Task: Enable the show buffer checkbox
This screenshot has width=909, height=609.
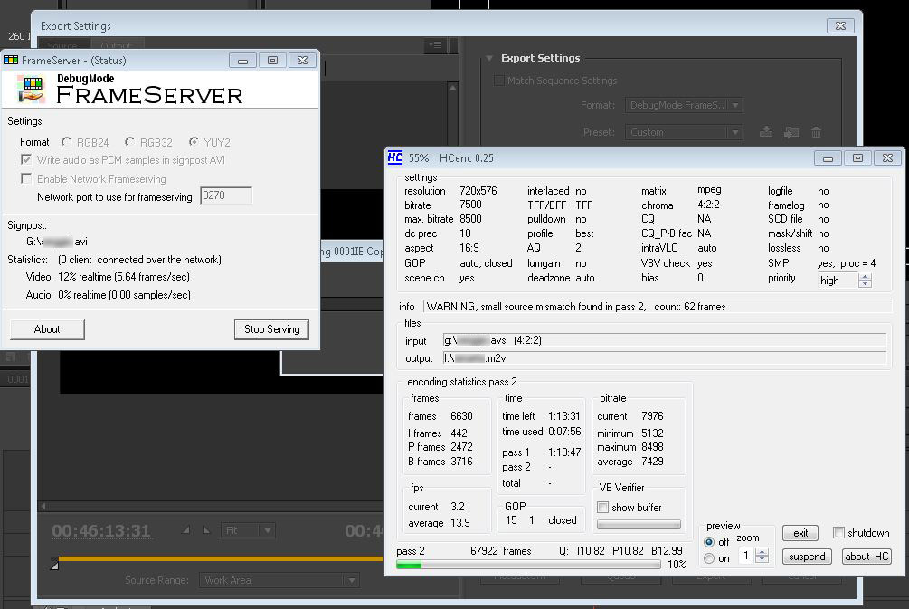Action: tap(603, 508)
